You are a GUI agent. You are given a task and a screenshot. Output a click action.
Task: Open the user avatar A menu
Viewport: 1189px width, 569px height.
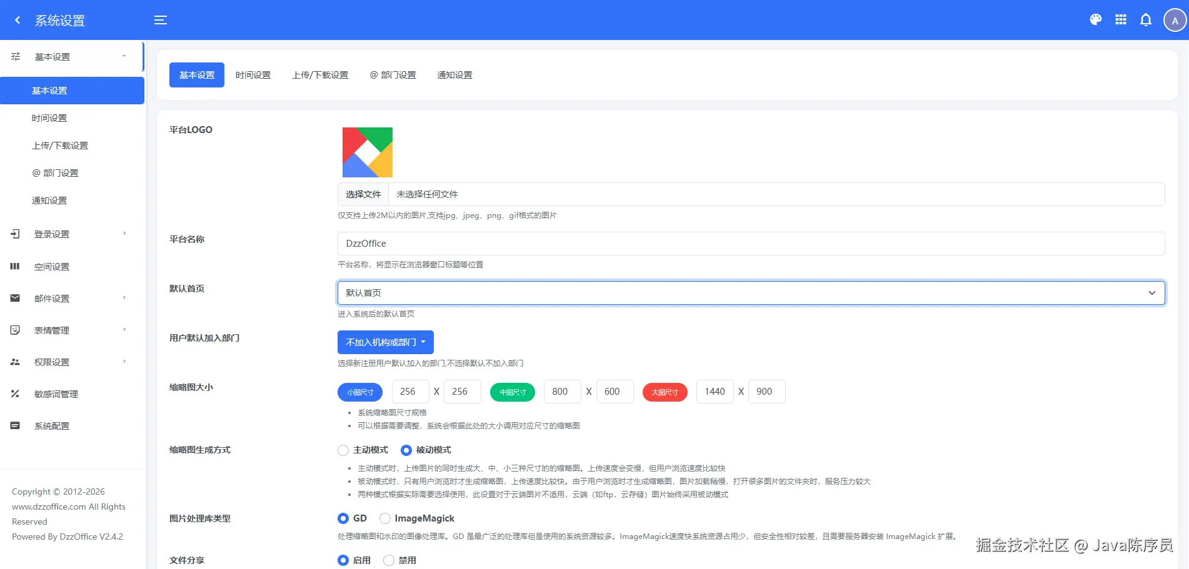[x=1175, y=20]
